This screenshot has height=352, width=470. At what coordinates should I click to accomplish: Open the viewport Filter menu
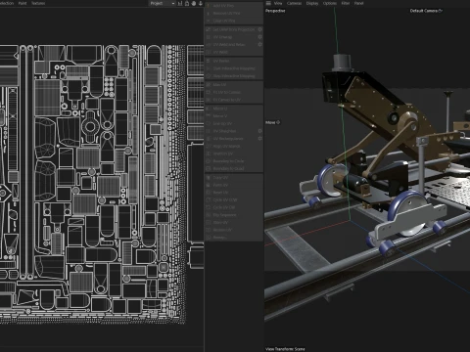(x=346, y=3)
